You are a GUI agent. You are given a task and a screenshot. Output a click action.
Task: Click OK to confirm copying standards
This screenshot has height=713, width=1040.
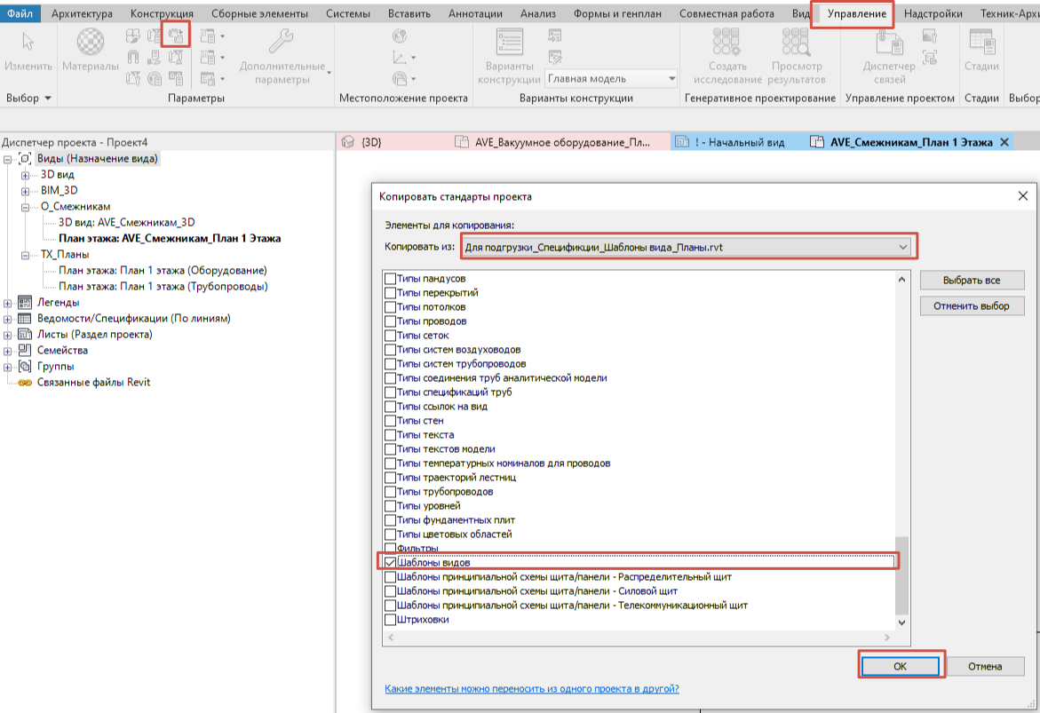(900, 666)
